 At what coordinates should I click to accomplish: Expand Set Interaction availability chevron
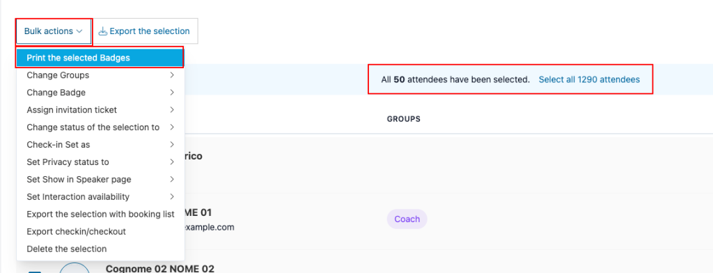click(172, 196)
